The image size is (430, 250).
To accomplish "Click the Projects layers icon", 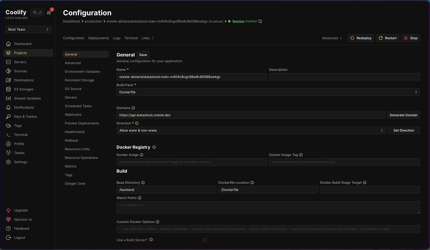I will pos(8,53).
